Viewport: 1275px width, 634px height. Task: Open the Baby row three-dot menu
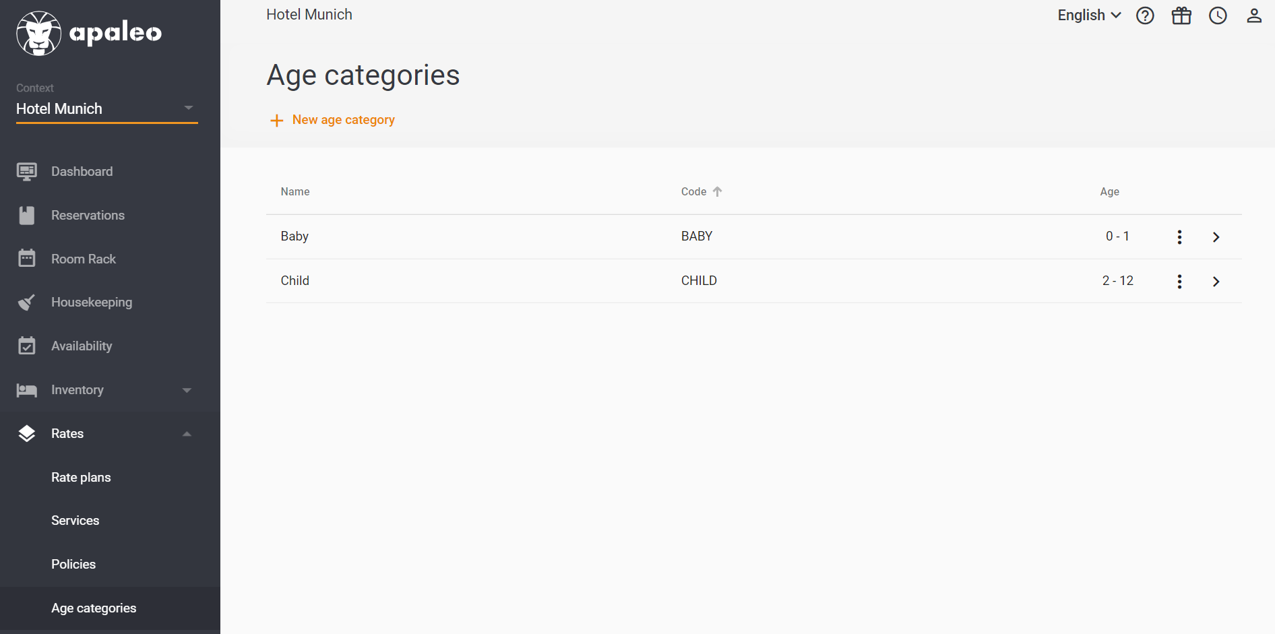click(1179, 237)
